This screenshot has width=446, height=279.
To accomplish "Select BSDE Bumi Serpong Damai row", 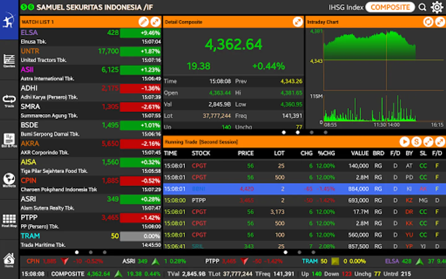I will pyautogui.click(x=91, y=129).
